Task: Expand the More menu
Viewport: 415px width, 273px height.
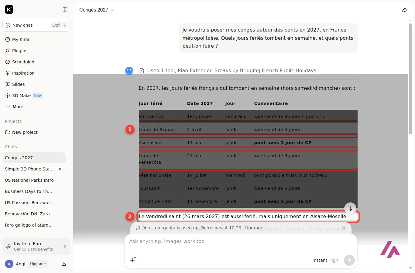Action: tap(36, 107)
